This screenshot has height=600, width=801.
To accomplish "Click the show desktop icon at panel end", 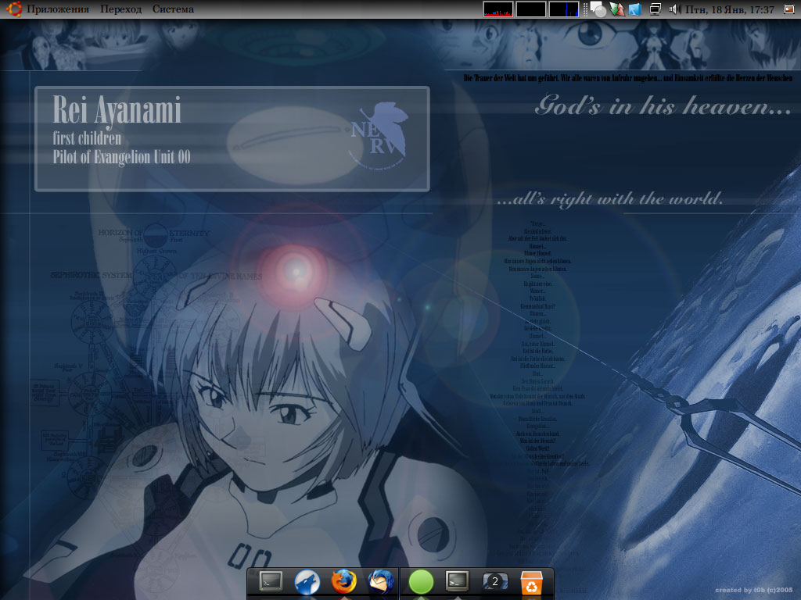I will pyautogui.click(x=788, y=9).
